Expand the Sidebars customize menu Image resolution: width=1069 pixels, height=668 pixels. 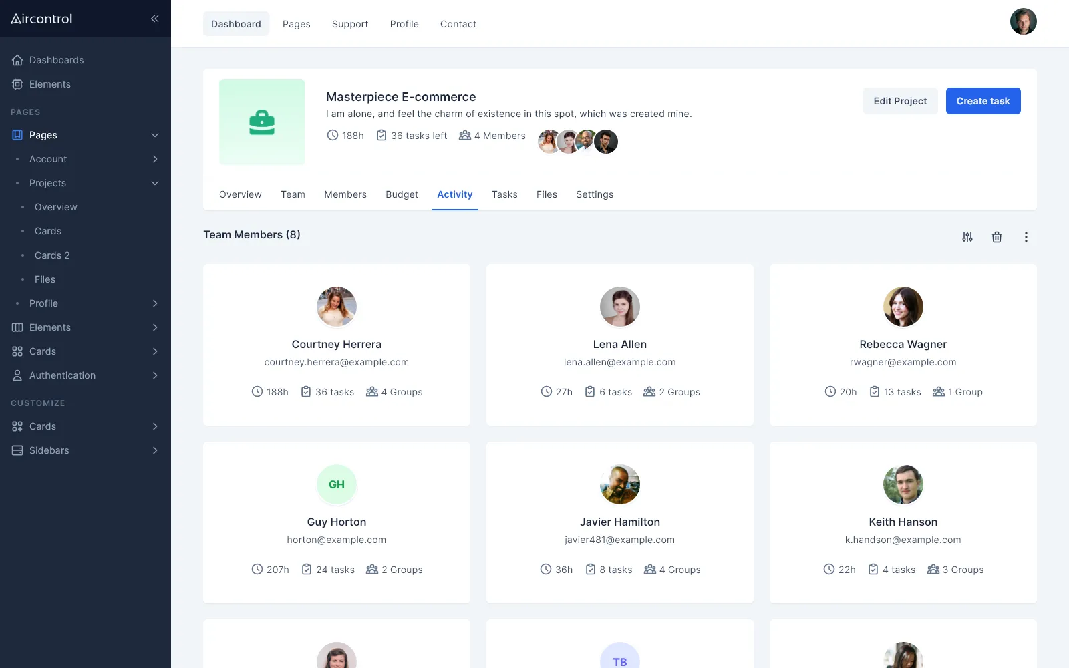click(86, 450)
